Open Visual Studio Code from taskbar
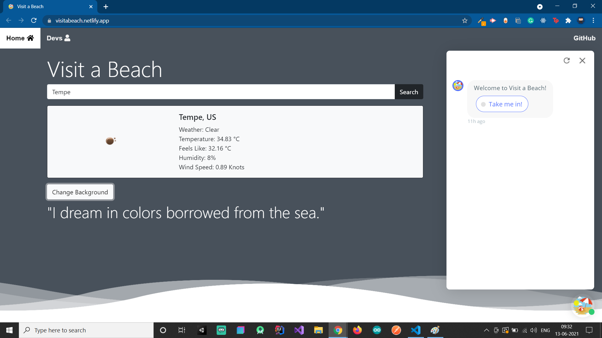Image resolution: width=602 pixels, height=338 pixels. (x=416, y=330)
